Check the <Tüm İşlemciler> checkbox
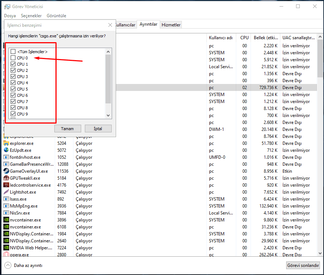 click(13, 52)
